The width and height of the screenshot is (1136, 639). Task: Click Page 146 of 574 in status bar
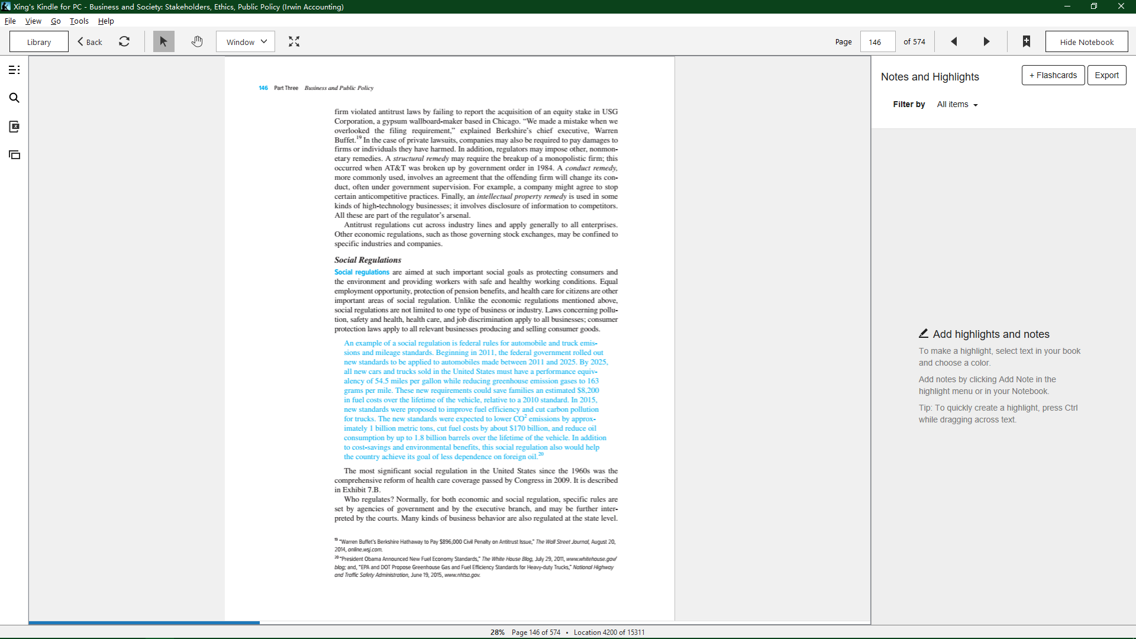(x=536, y=632)
